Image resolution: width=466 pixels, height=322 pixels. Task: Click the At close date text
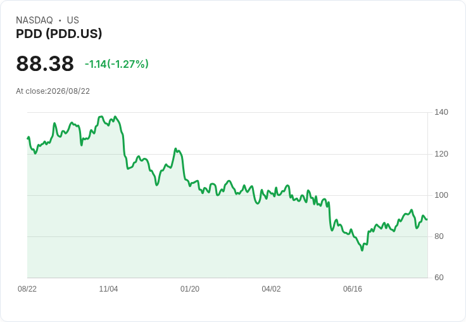[53, 91]
